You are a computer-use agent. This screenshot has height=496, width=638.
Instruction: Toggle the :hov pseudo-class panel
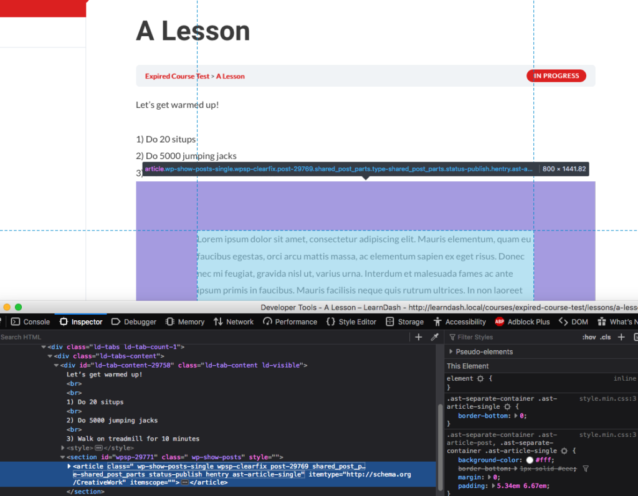click(589, 337)
